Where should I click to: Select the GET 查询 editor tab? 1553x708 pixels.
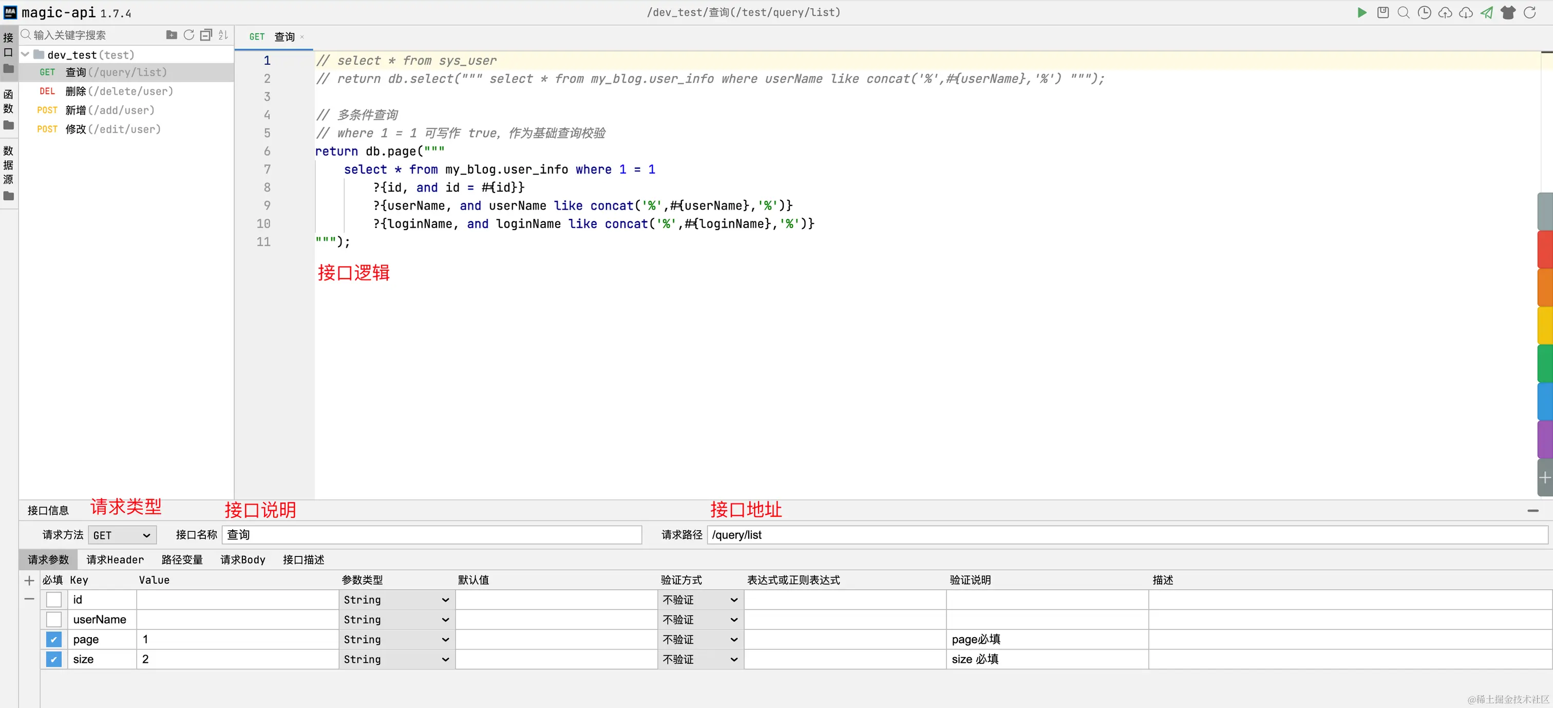click(273, 38)
